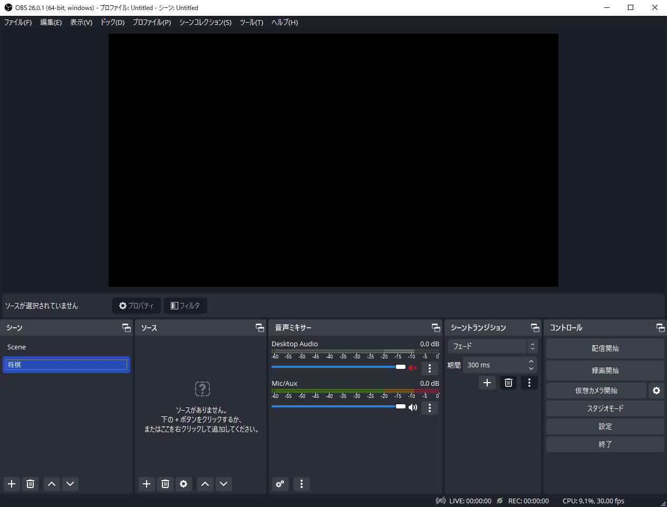This screenshot has height=507, width=667.
Task: Undock the ソース panel
Action: [x=260, y=328]
